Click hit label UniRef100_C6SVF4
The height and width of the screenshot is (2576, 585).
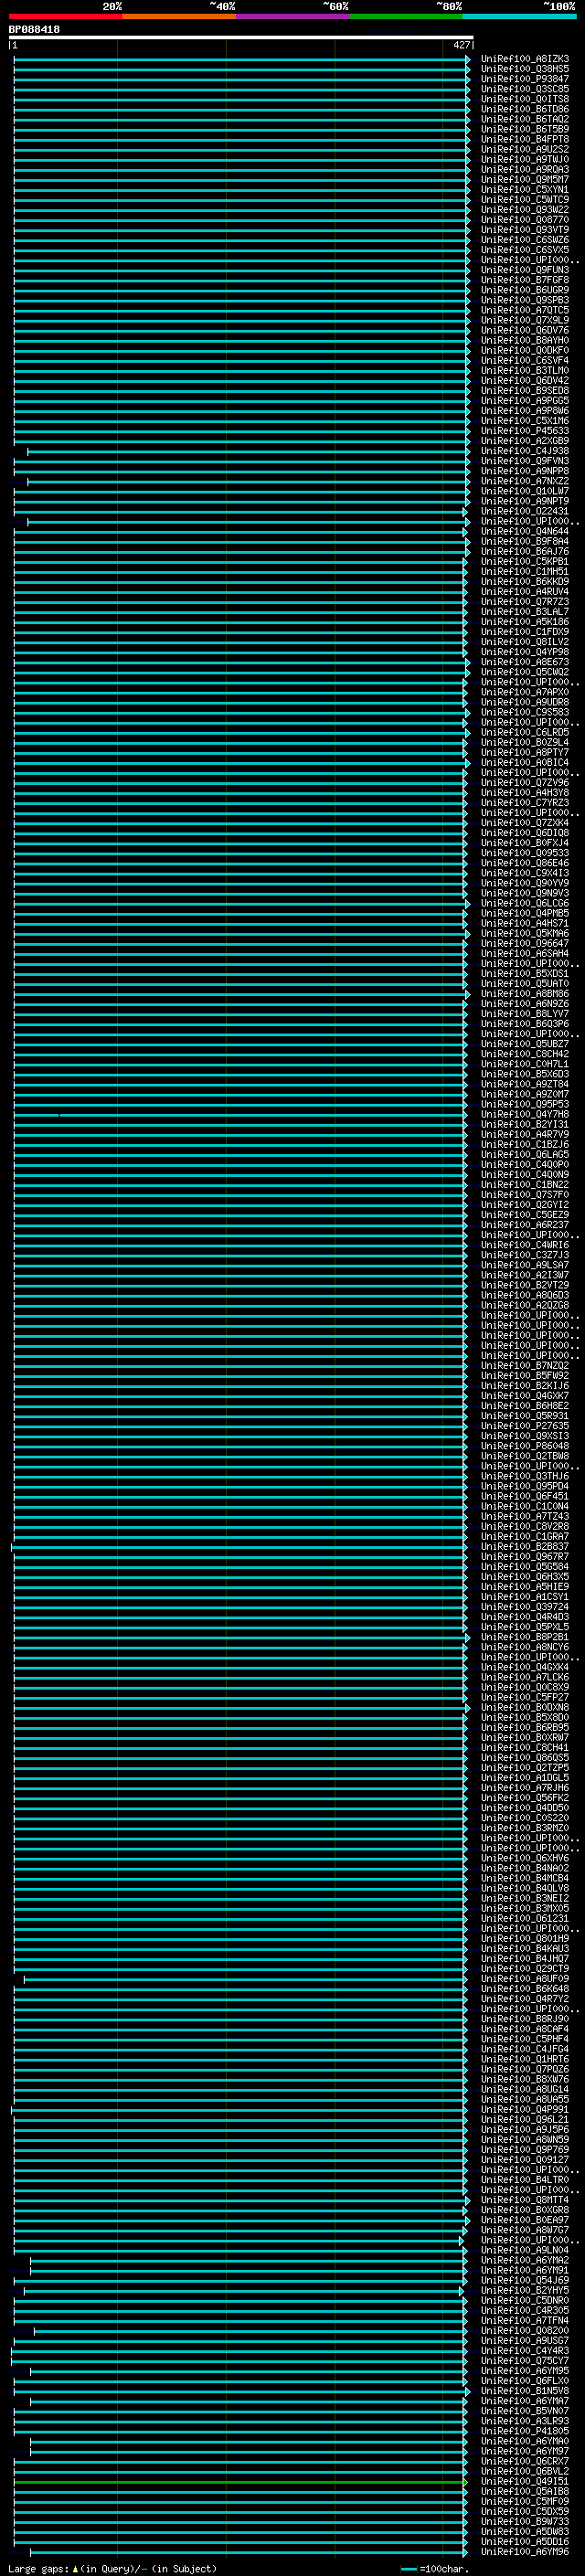pyautogui.click(x=524, y=360)
